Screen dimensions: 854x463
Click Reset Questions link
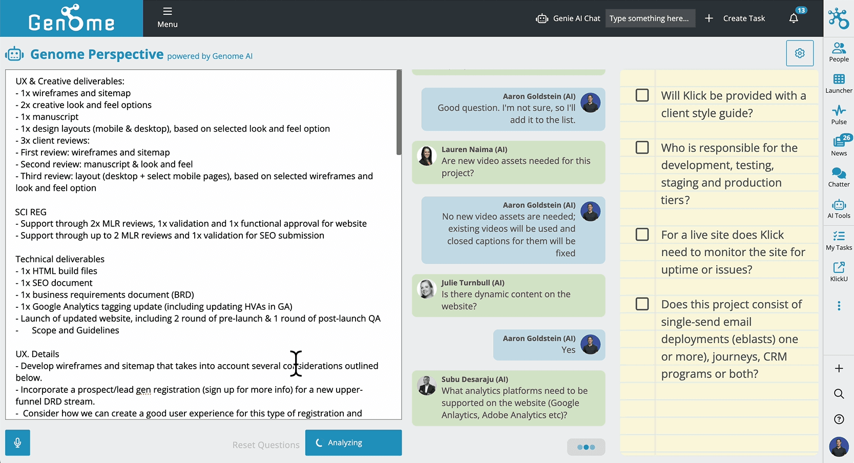pos(266,445)
